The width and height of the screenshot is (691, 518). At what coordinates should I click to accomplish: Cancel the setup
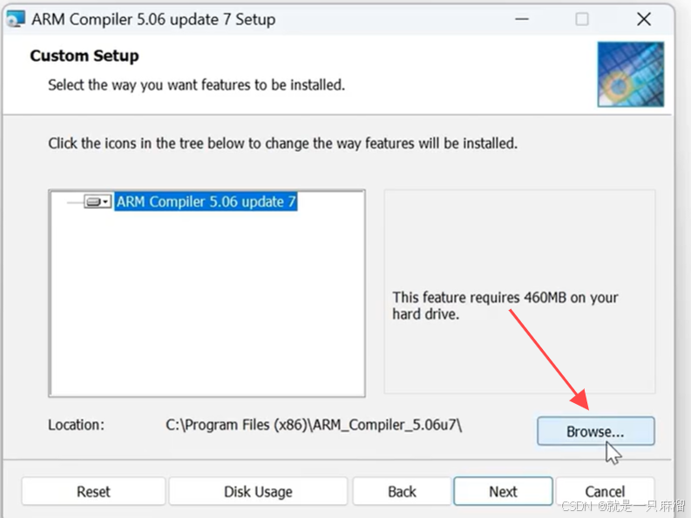[x=605, y=491]
